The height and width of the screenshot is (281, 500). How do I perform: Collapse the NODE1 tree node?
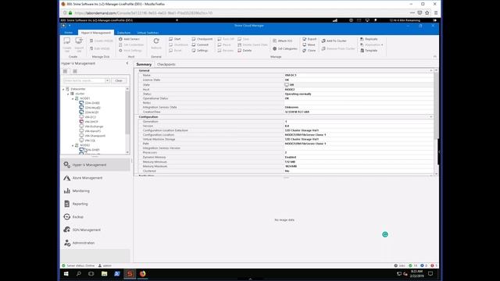coord(73,99)
